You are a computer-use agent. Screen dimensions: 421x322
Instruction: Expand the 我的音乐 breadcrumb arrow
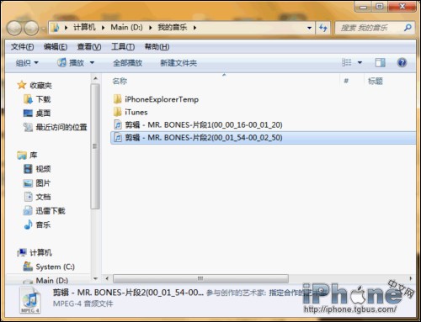(195, 28)
